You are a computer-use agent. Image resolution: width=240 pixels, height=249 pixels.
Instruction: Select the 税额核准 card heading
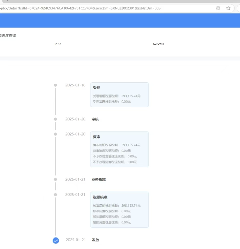(x=100, y=197)
